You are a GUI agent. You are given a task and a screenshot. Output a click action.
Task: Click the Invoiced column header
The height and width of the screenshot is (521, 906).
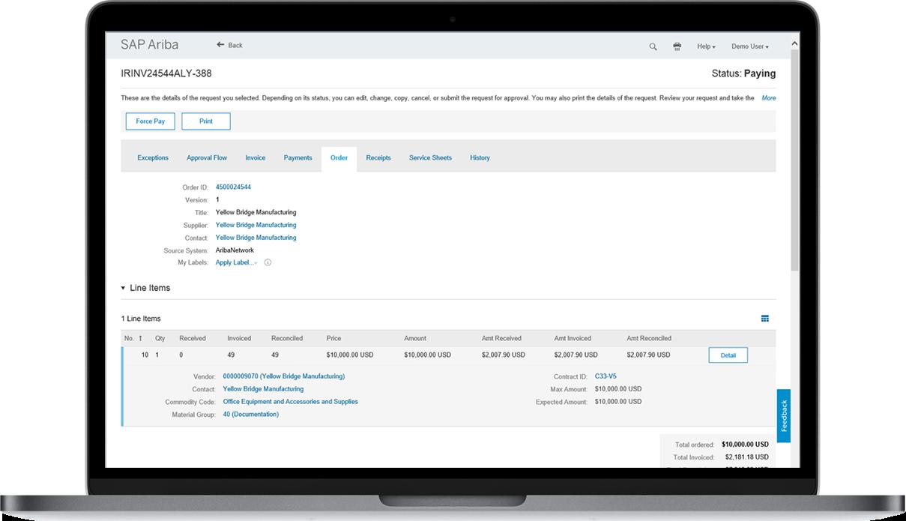click(239, 338)
